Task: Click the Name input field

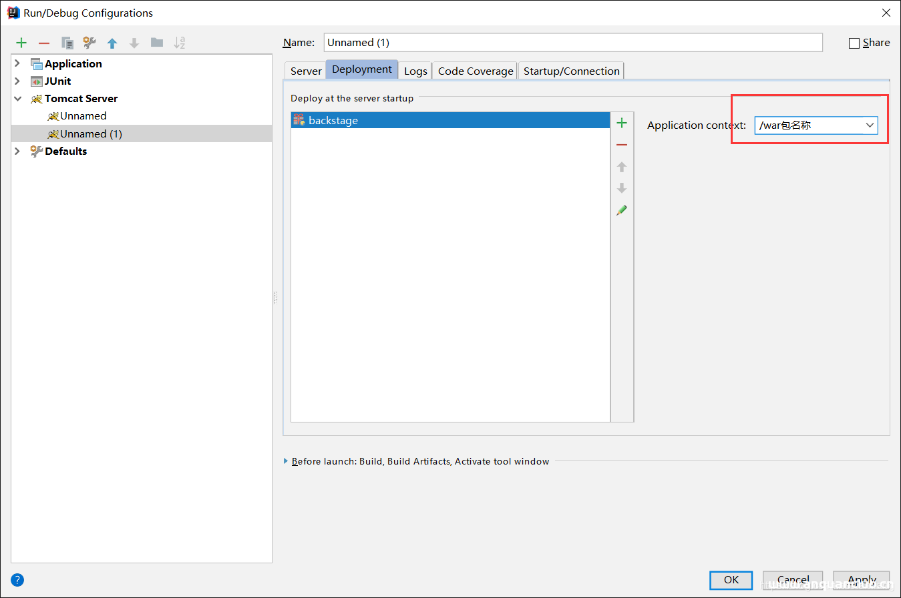Action: pos(572,43)
